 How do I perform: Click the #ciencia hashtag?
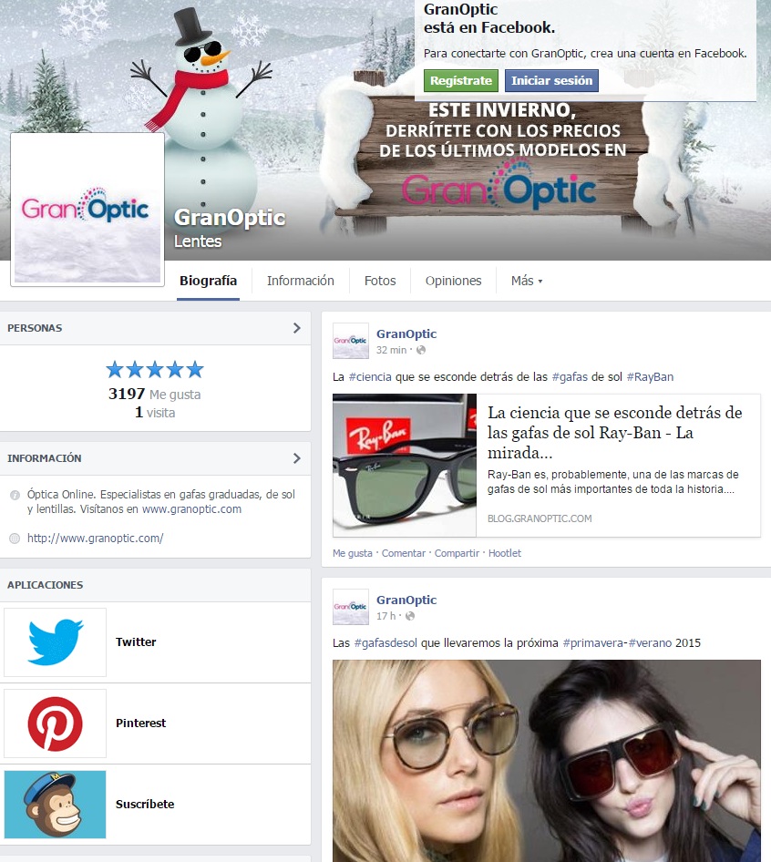click(x=370, y=377)
